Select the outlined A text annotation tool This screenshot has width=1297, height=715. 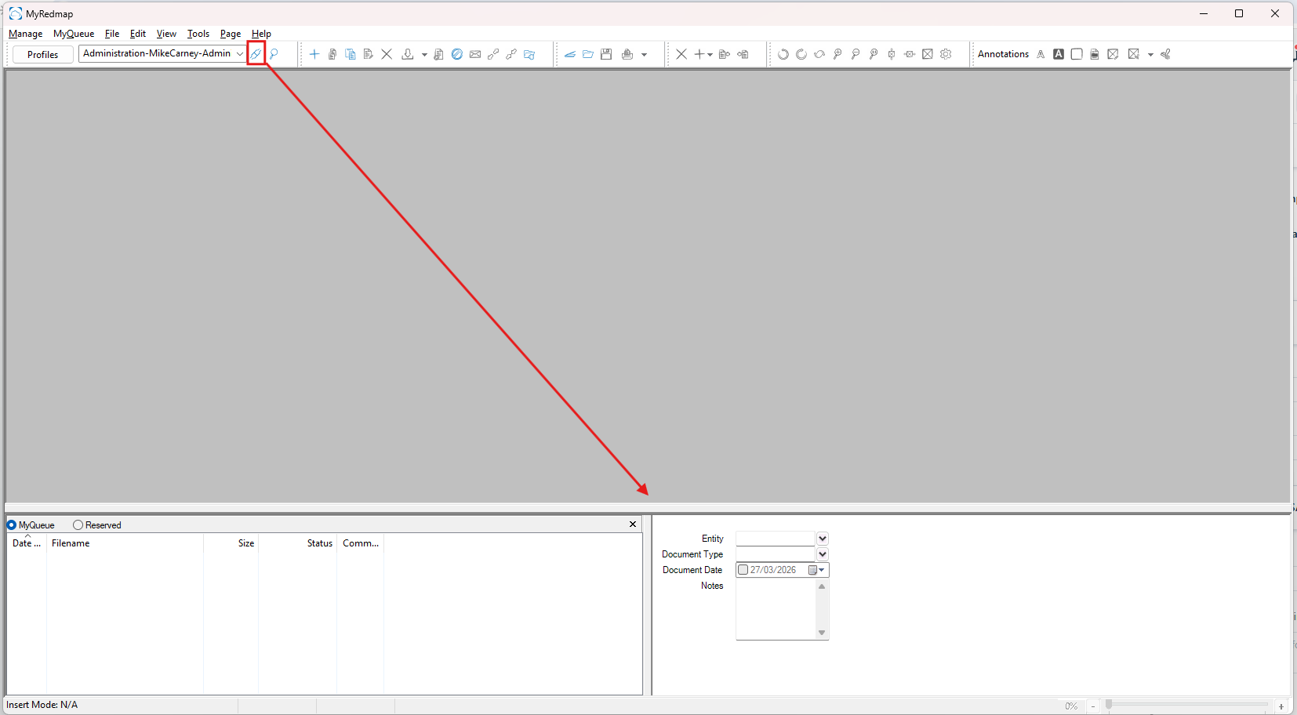point(1041,54)
